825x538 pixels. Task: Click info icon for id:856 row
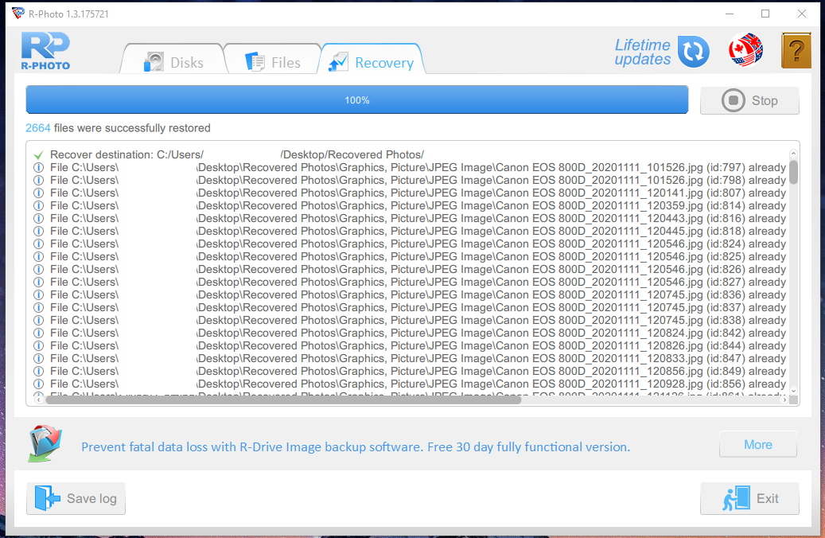[x=38, y=384]
